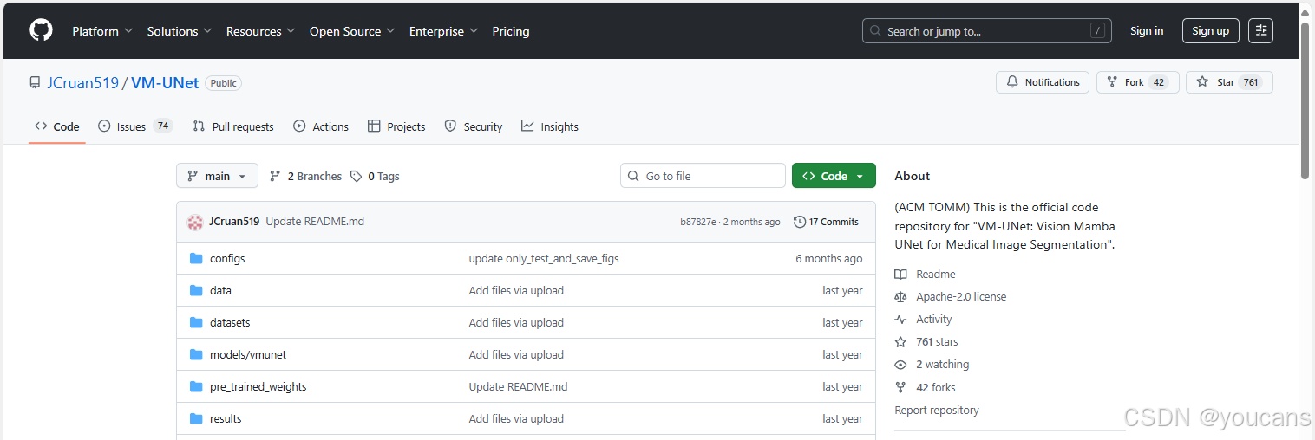Image resolution: width=1315 pixels, height=440 pixels.
Task: Open the models/vmunet folder
Action: [x=248, y=354]
